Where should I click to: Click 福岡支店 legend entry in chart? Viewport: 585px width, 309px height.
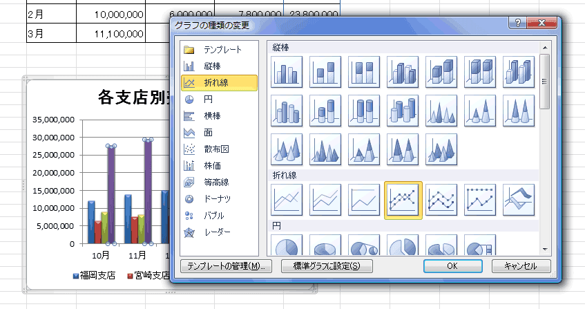pyautogui.click(x=95, y=276)
